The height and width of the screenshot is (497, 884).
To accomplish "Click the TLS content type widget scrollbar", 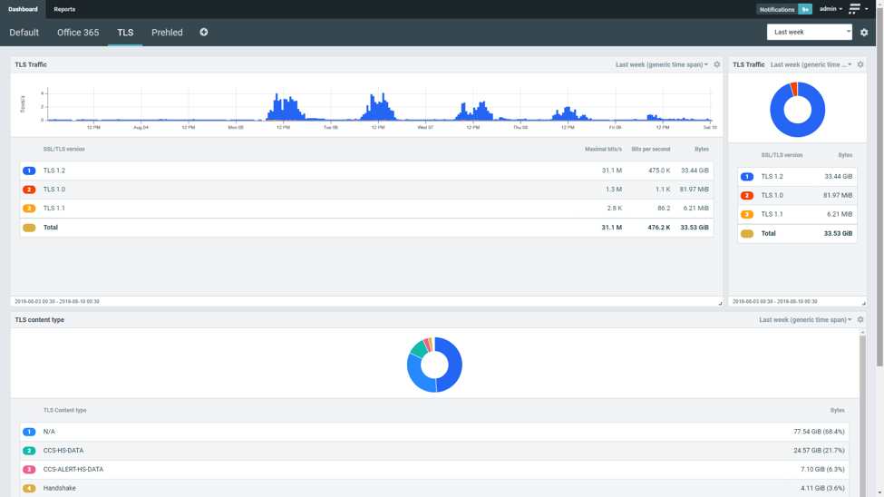I will (x=862, y=417).
